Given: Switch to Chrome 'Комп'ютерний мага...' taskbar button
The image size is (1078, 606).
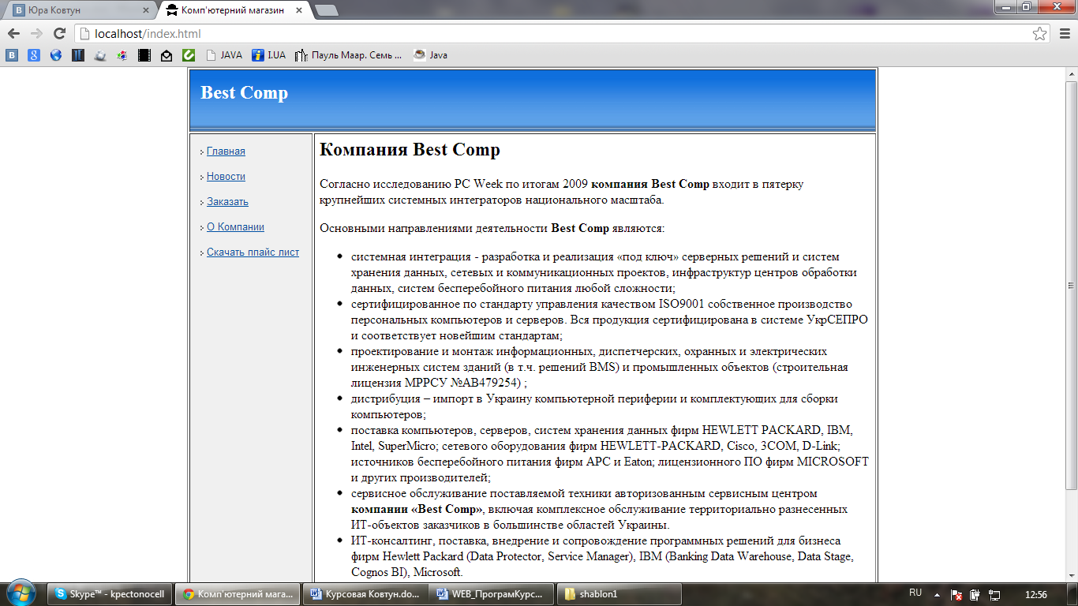Looking at the screenshot, I should [x=237, y=594].
